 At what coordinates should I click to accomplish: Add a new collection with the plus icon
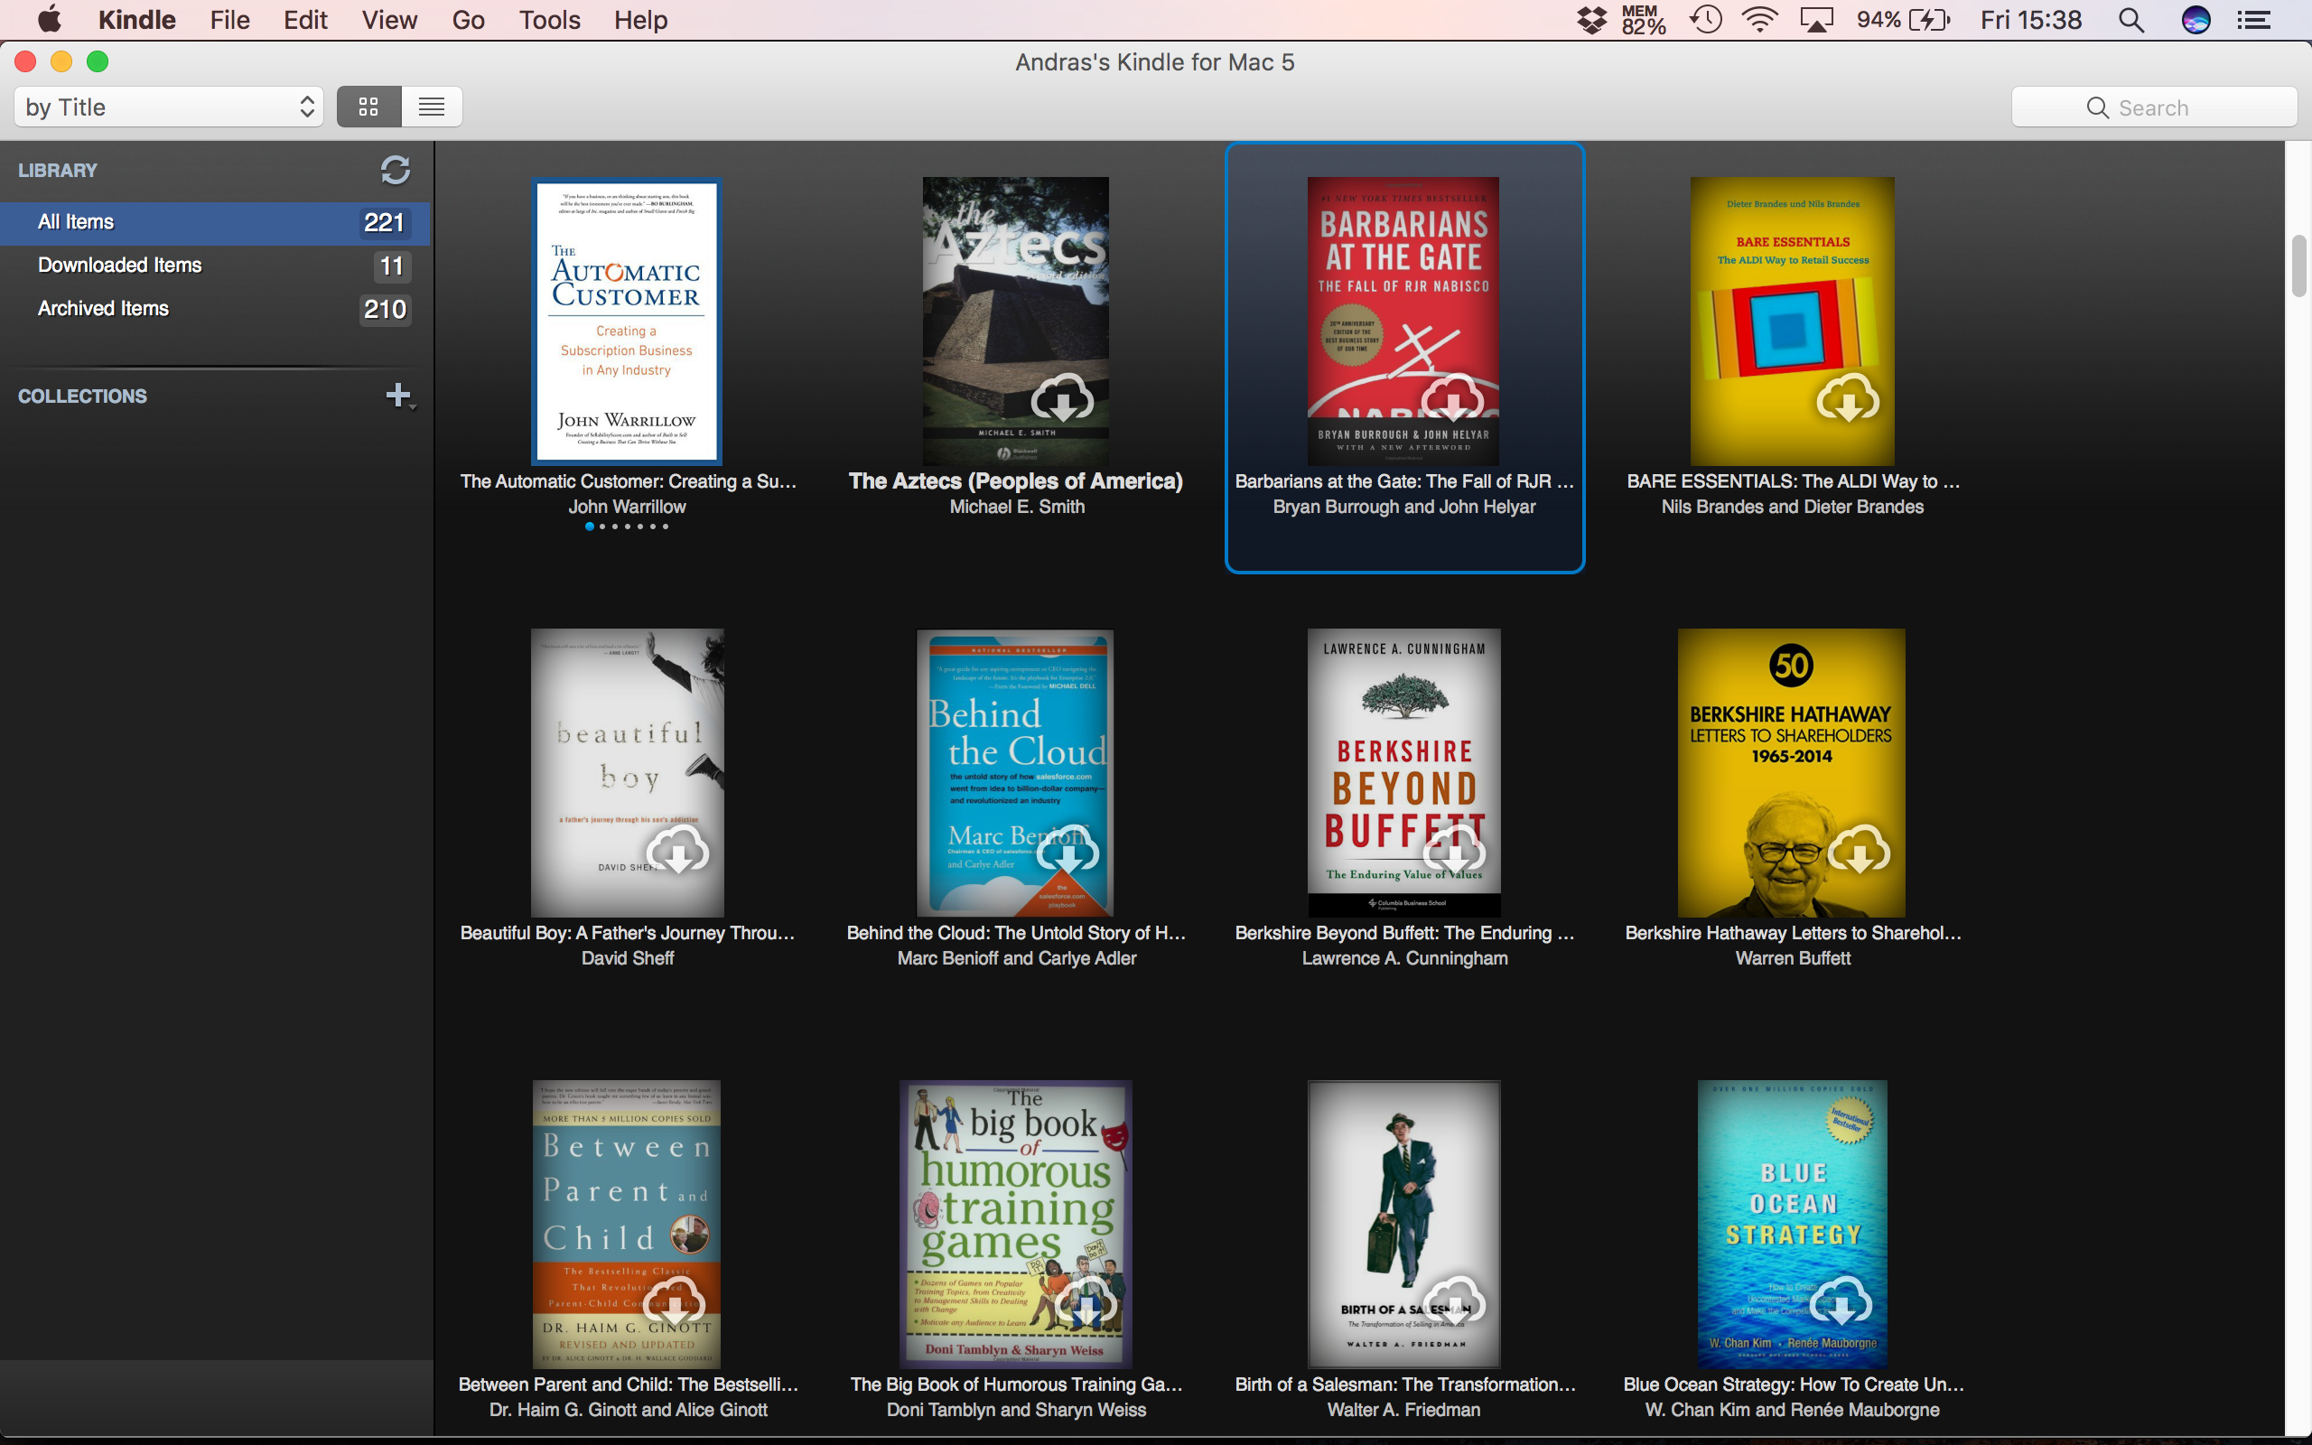click(x=397, y=395)
